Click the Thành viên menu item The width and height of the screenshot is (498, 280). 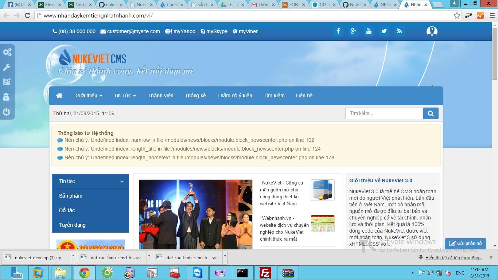click(160, 96)
